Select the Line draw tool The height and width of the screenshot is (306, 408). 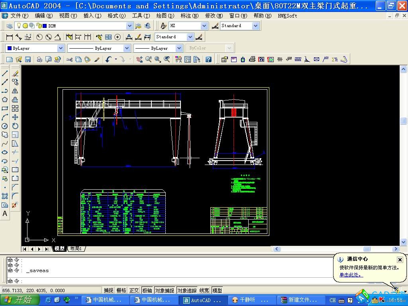[x=5, y=73]
